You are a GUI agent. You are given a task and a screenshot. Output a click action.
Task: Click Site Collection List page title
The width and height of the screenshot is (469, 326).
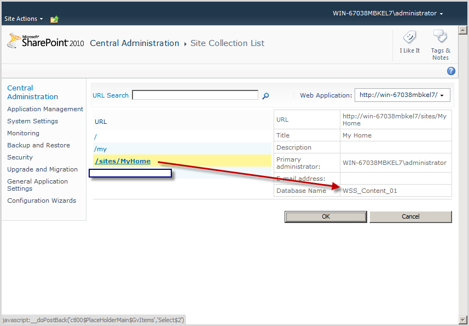click(x=227, y=43)
